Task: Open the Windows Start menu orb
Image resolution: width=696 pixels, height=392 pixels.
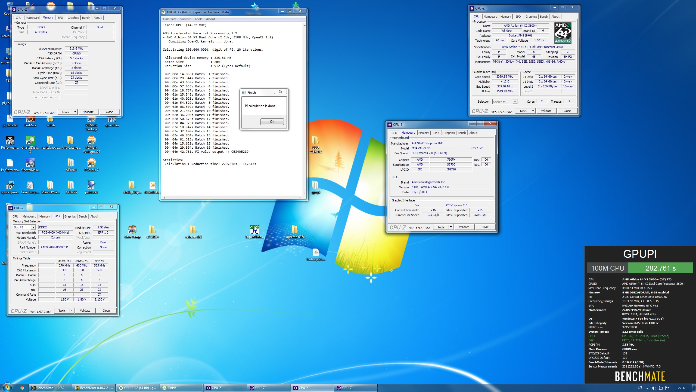Action: point(7,388)
